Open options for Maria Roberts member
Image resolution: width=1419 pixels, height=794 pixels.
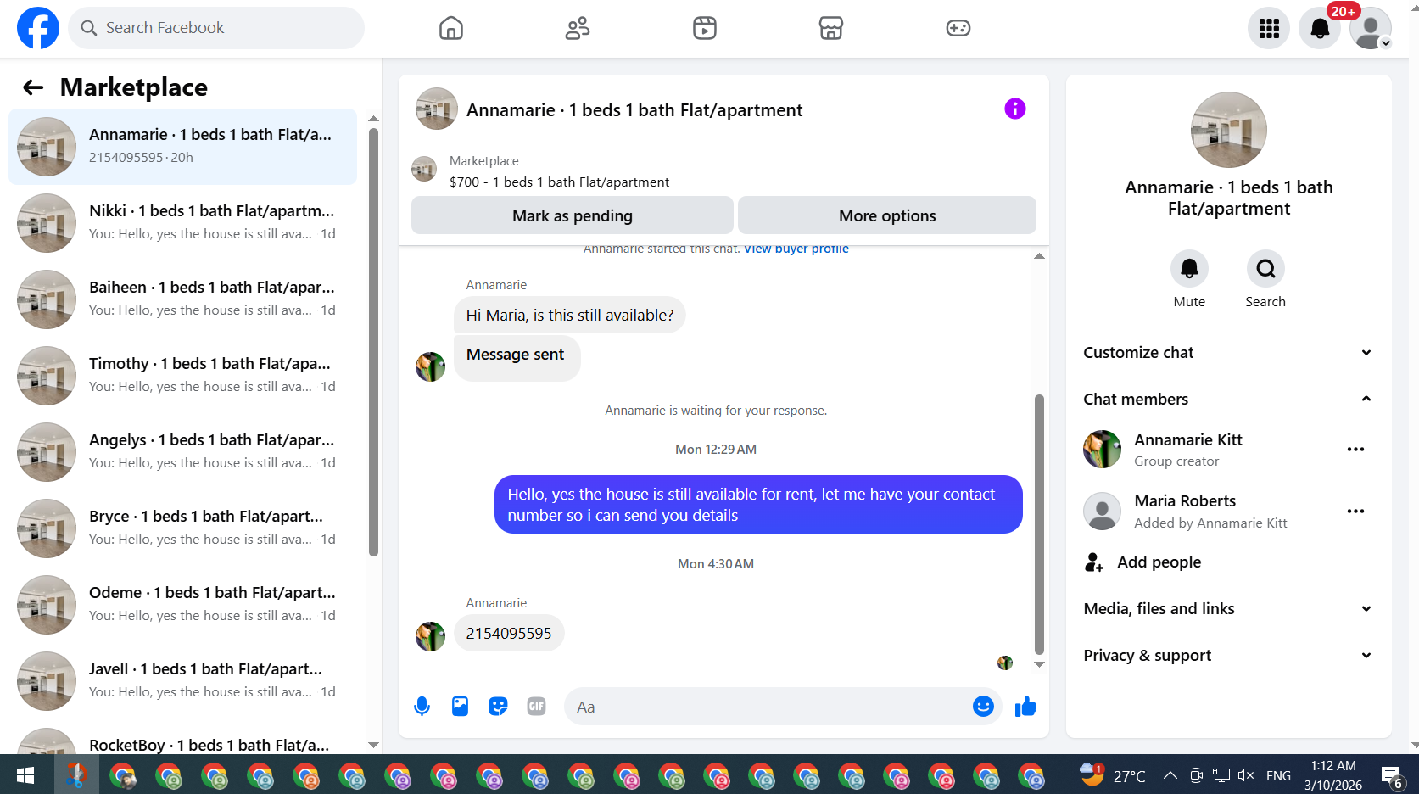(x=1355, y=512)
